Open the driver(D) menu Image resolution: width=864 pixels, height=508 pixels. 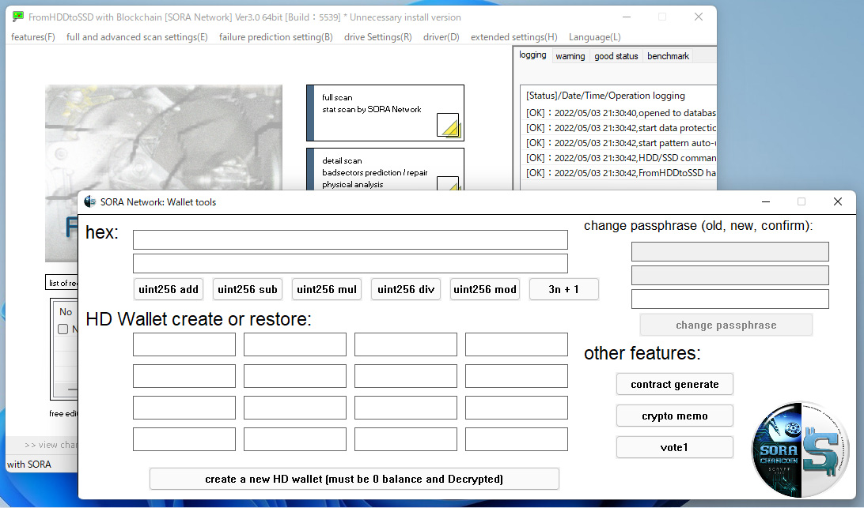point(441,37)
